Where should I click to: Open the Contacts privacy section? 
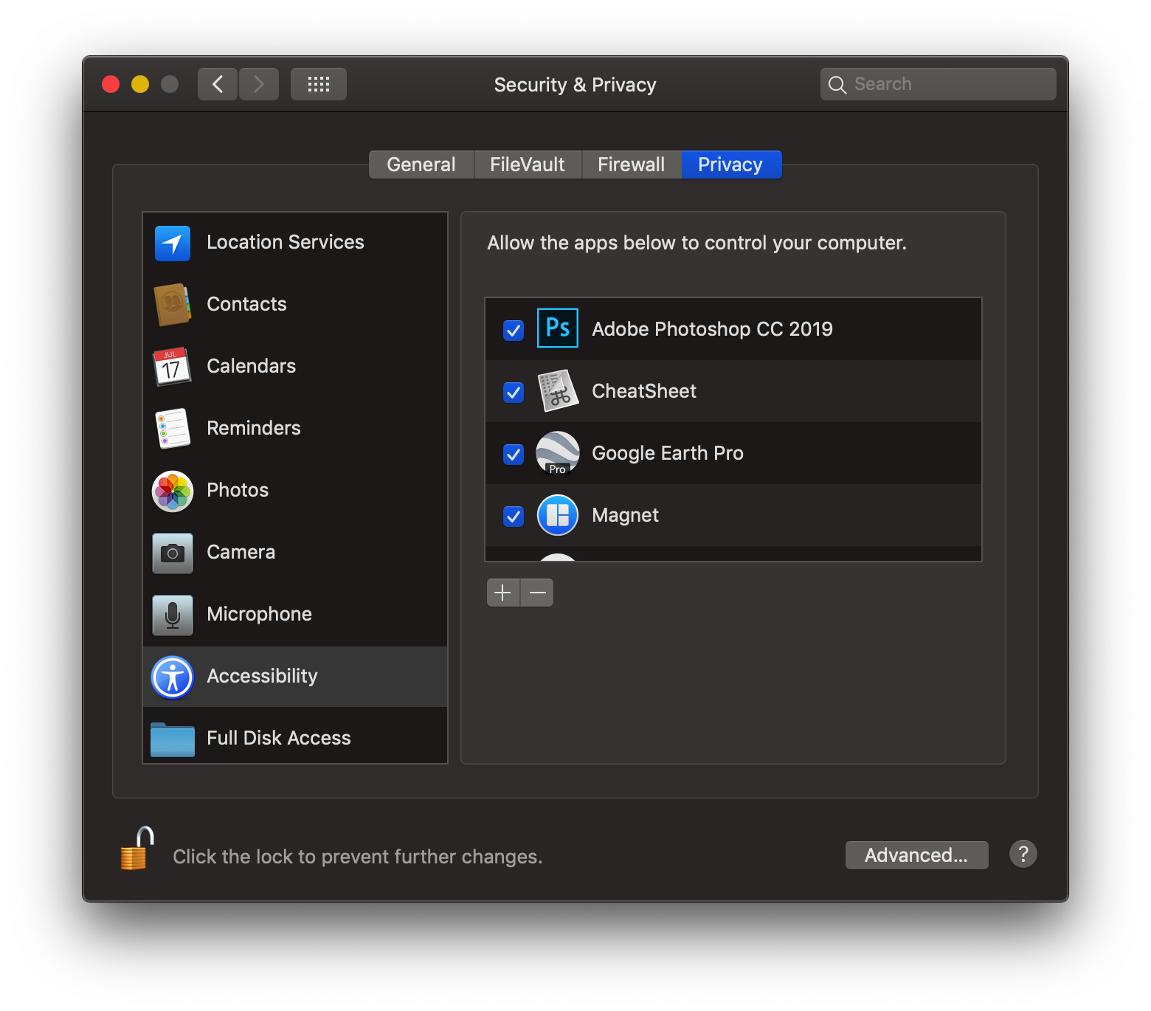pyautogui.click(x=172, y=305)
